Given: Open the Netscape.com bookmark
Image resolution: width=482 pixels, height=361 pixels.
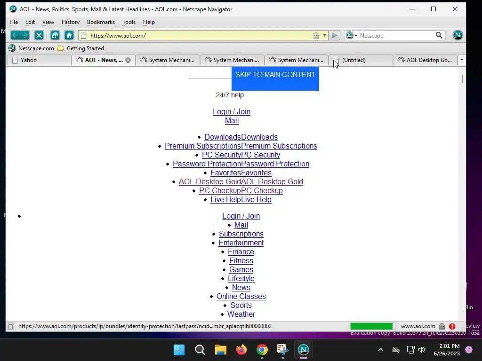Looking at the screenshot, I should [x=32, y=48].
